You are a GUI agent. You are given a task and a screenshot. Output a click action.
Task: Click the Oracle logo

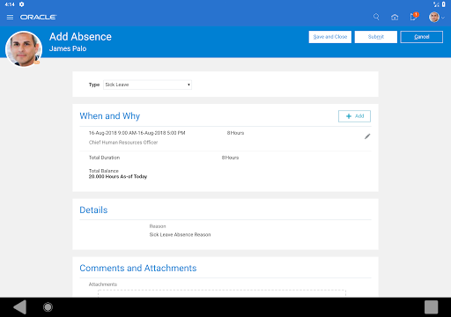(x=38, y=17)
